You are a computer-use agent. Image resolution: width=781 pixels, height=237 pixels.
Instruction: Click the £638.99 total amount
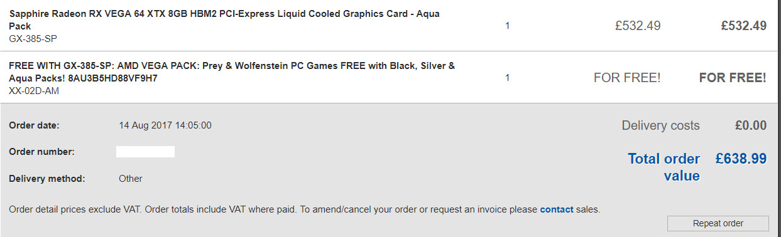tap(741, 159)
